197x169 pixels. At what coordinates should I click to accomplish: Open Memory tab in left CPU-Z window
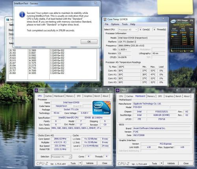pos(70,96)
